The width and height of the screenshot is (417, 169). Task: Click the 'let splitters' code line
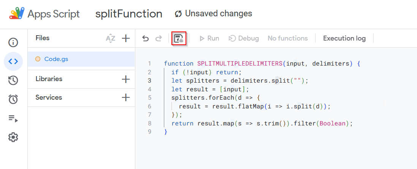click(239, 81)
